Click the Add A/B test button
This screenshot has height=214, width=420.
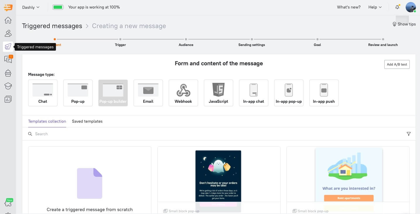(x=397, y=64)
